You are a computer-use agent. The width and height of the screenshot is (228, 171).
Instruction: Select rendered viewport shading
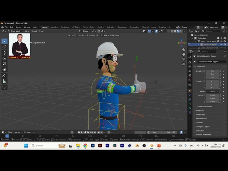[181, 31]
